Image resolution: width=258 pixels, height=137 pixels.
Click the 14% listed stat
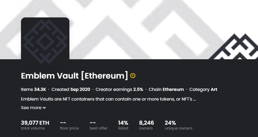(x=123, y=125)
